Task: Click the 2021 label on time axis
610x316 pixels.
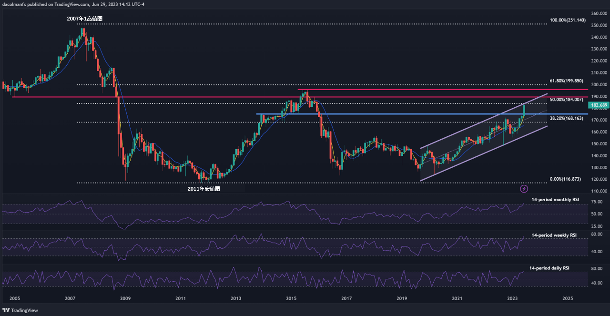Action: point(457,298)
